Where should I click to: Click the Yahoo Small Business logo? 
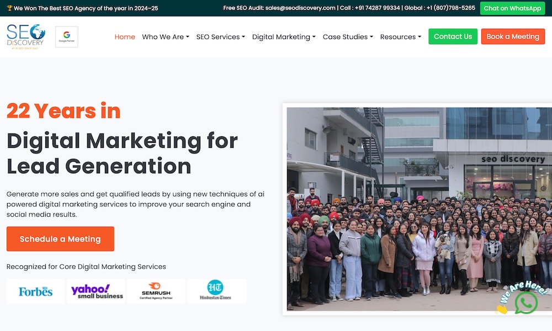point(95,291)
